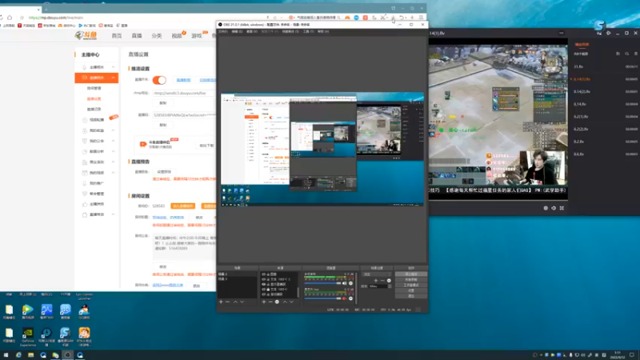Adjust the desktop audio volume slider in OBS mixer
The width and height of the screenshot is (640, 360).
[x=322, y=283]
